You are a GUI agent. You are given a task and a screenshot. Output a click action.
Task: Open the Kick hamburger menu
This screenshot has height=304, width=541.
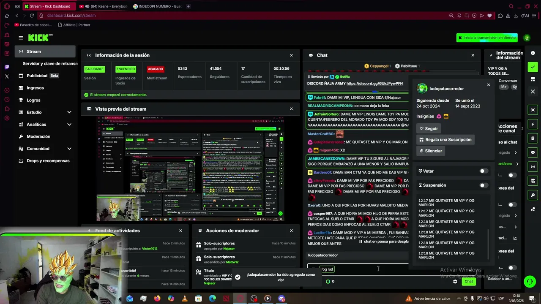coord(21,38)
